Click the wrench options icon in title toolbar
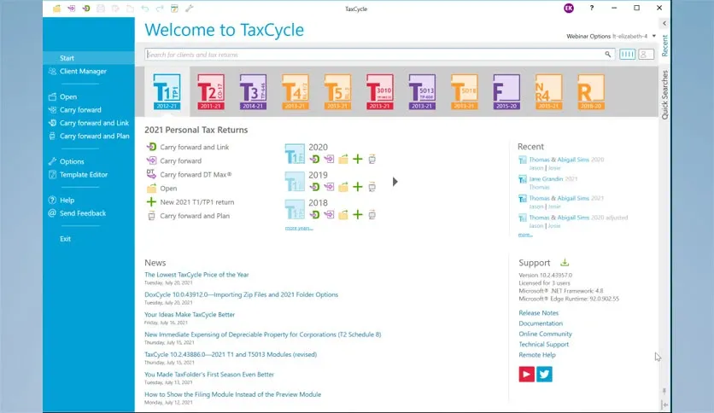Viewport: 714px width, 413px height. (x=189, y=9)
